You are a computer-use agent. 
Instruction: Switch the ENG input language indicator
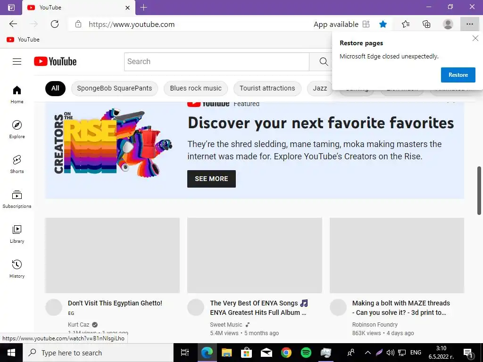coord(416,353)
